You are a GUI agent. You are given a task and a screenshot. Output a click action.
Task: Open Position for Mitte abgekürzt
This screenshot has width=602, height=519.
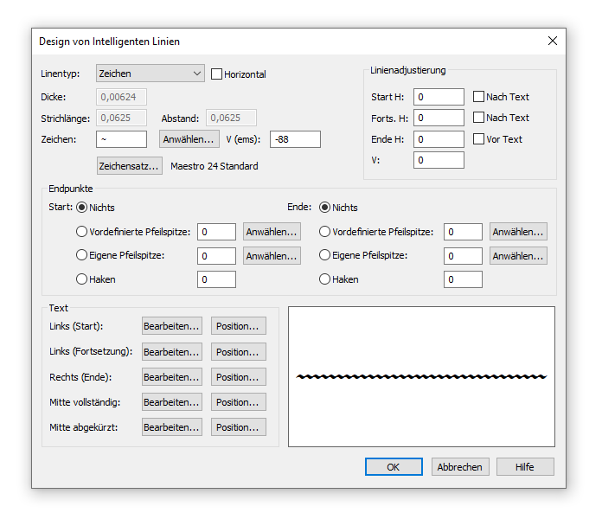coord(239,426)
